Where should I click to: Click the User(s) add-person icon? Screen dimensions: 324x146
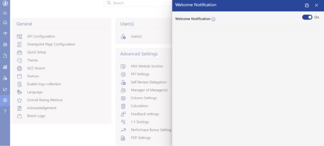click(123, 37)
